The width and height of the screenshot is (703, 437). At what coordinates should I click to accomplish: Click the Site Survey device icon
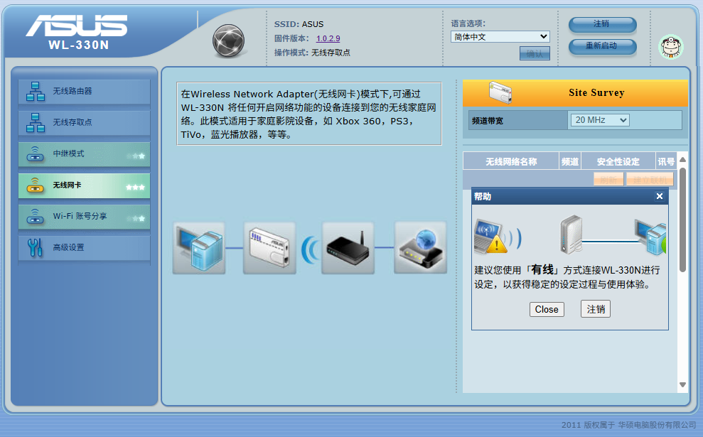coord(500,92)
